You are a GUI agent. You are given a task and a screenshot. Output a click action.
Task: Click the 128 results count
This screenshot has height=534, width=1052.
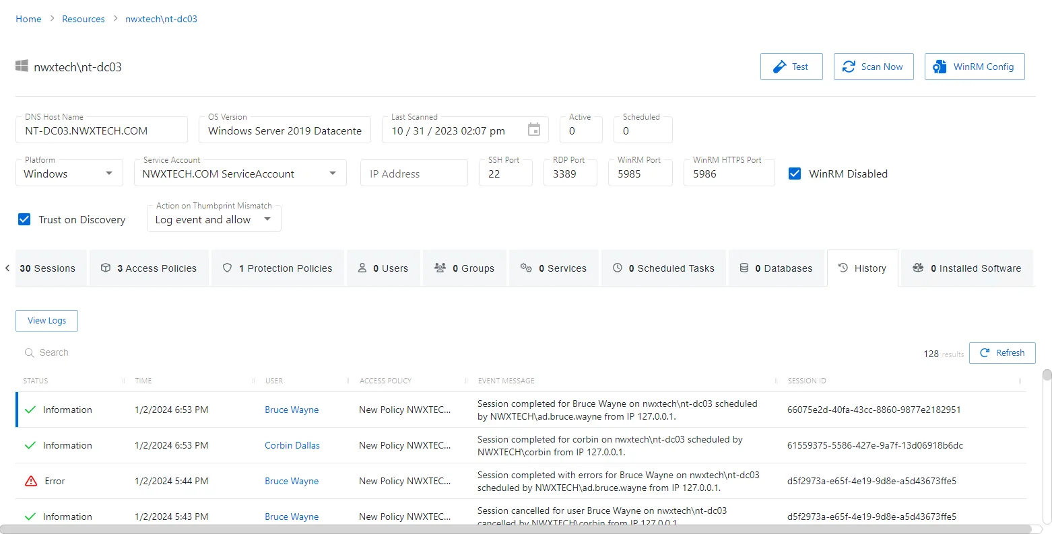(x=944, y=354)
